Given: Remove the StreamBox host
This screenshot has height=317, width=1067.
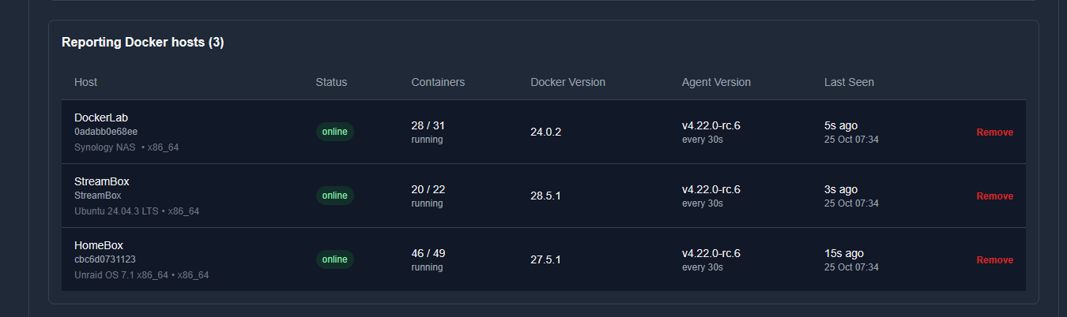Looking at the screenshot, I should pyautogui.click(x=994, y=196).
